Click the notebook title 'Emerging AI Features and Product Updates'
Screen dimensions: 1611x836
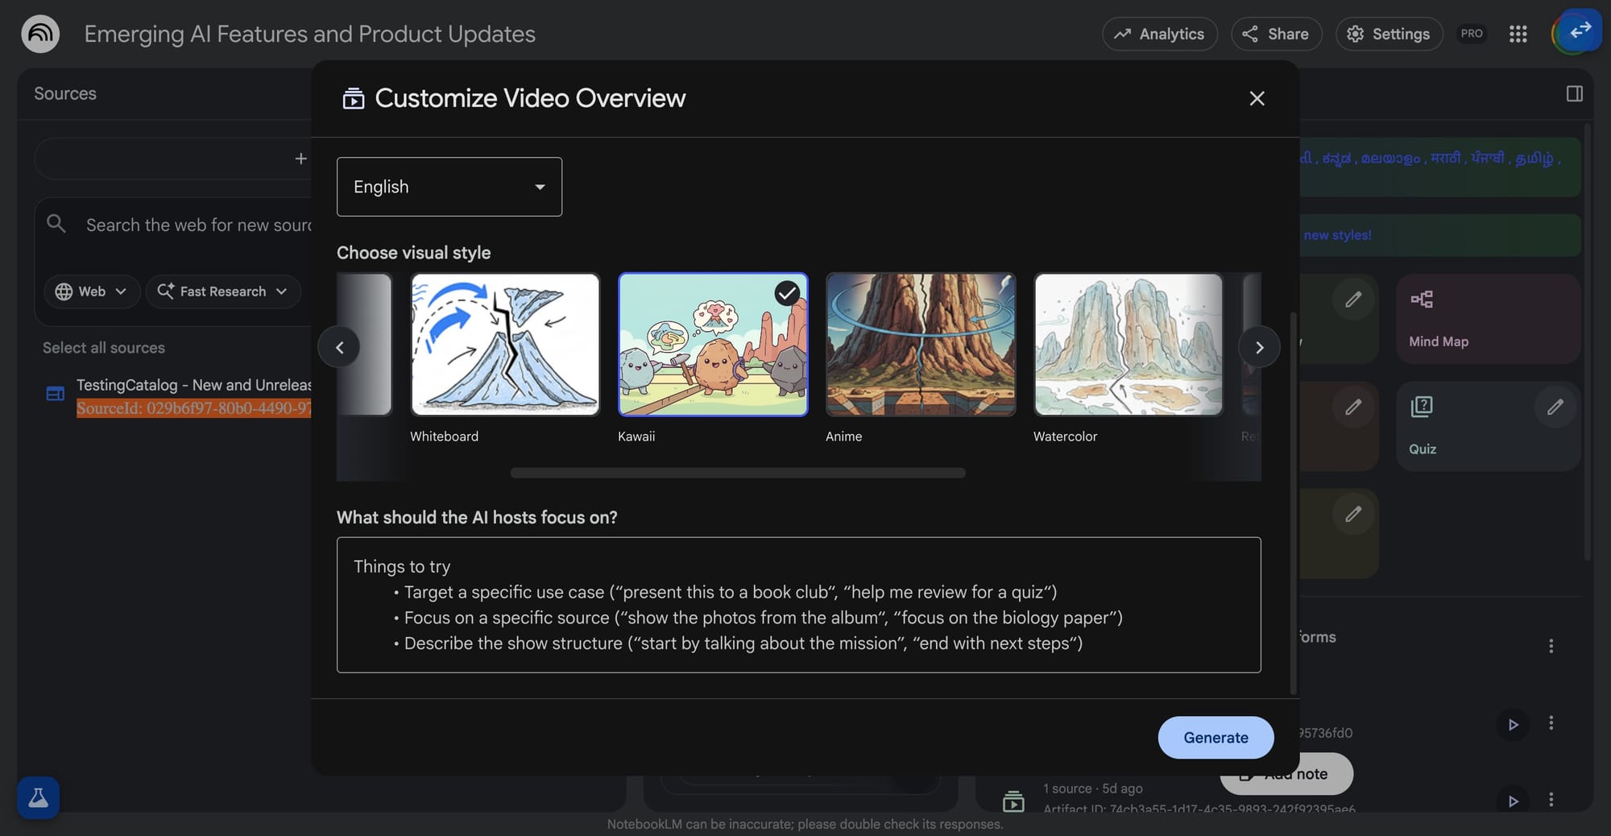click(x=310, y=34)
